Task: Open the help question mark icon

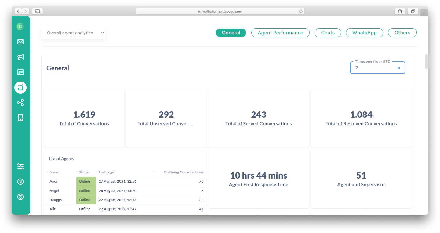Action: click(20, 182)
